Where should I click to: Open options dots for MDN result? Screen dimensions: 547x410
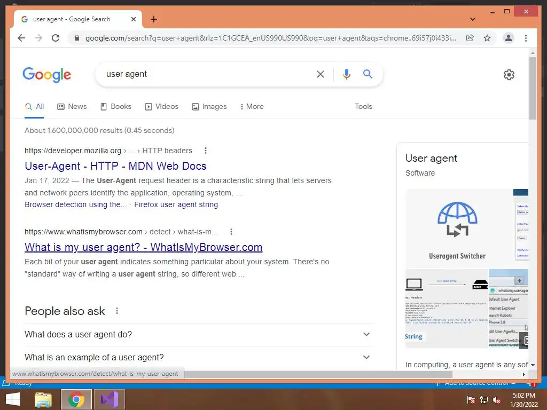click(x=206, y=151)
